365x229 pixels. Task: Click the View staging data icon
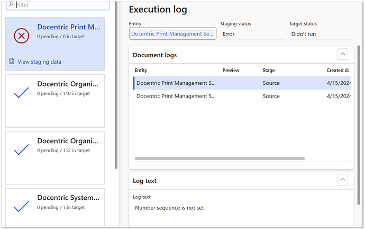(12, 61)
